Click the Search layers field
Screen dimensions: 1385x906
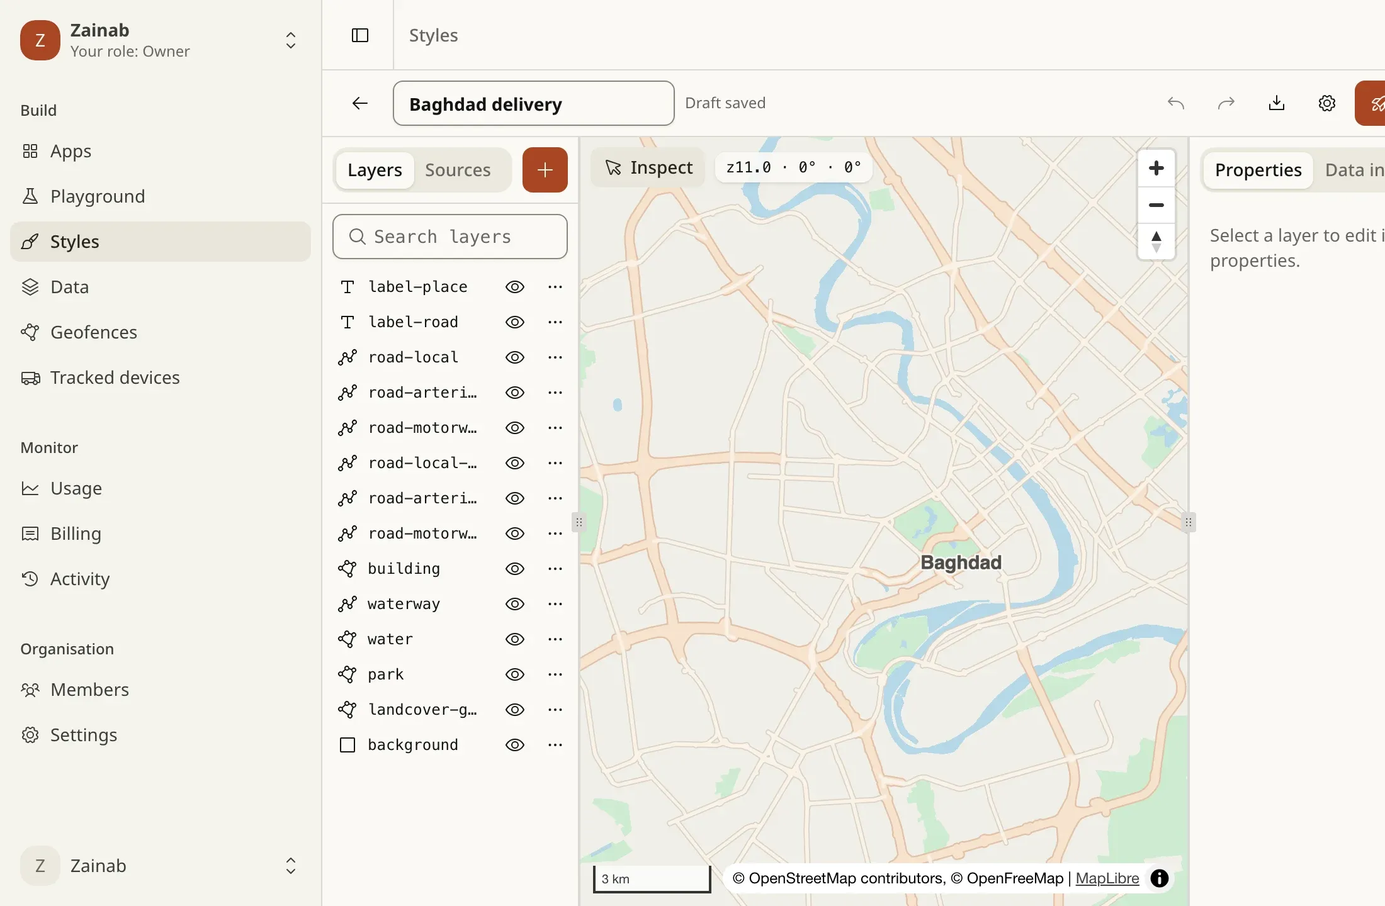point(450,237)
